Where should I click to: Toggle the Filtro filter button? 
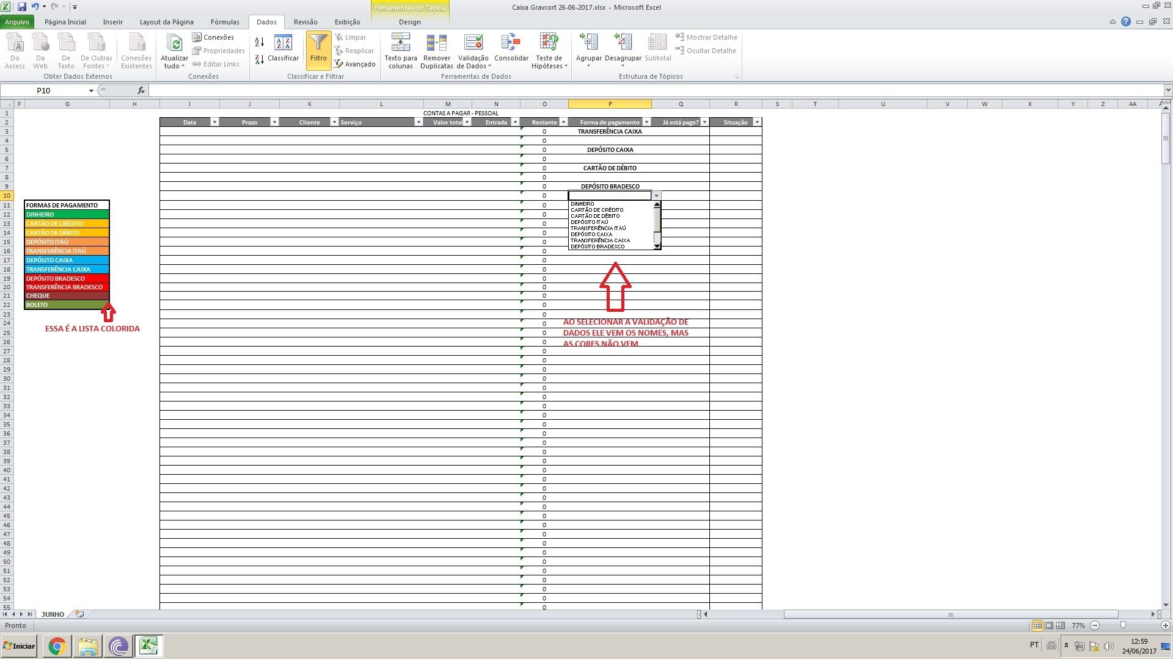pos(318,50)
